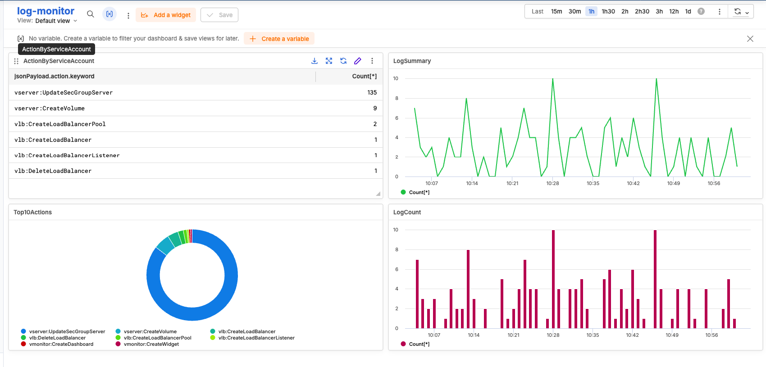
Task: Open the dashboard three-dot options menu
Action: pos(128,15)
